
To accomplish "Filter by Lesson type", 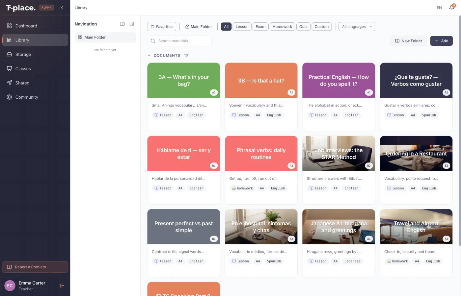I will point(242,27).
